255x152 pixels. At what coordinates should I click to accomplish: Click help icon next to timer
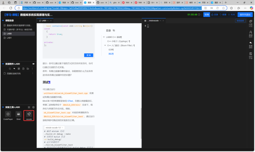click(199, 15)
